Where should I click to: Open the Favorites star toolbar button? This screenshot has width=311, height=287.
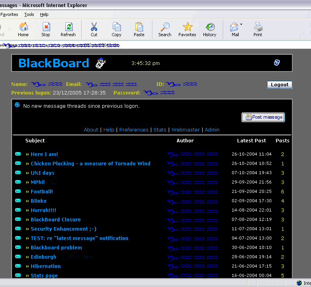click(187, 30)
